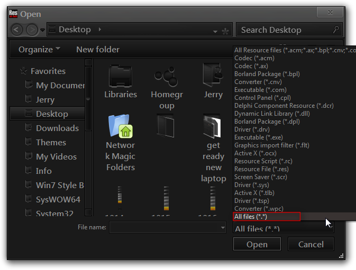This screenshot has width=356, height=270.
Task: Click the Downloads folder icon in sidebar
Action: (29, 127)
